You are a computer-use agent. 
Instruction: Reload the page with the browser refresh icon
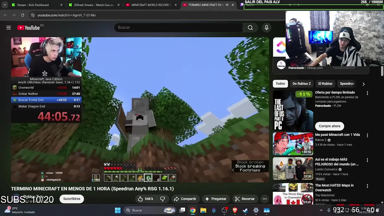tap(22, 15)
